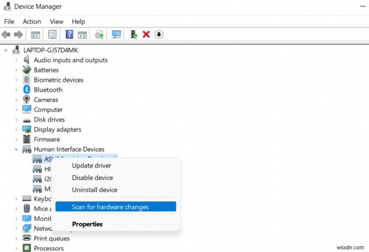Select the Print queues label

click(52, 238)
